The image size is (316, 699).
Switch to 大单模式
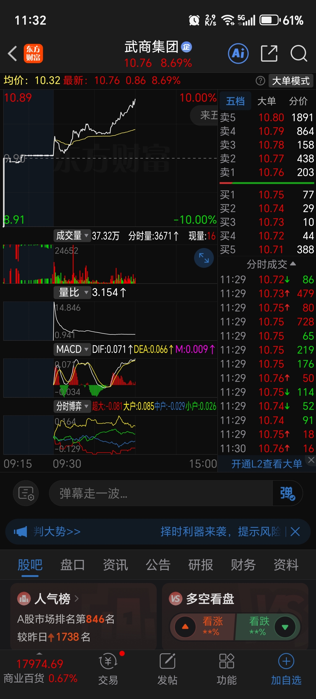point(290,81)
